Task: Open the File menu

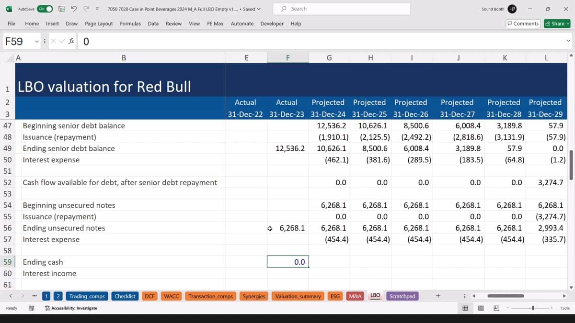Action: click(x=11, y=23)
